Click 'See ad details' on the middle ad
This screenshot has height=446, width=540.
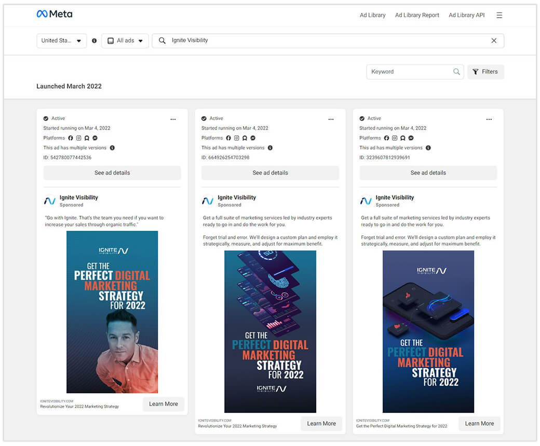point(270,173)
